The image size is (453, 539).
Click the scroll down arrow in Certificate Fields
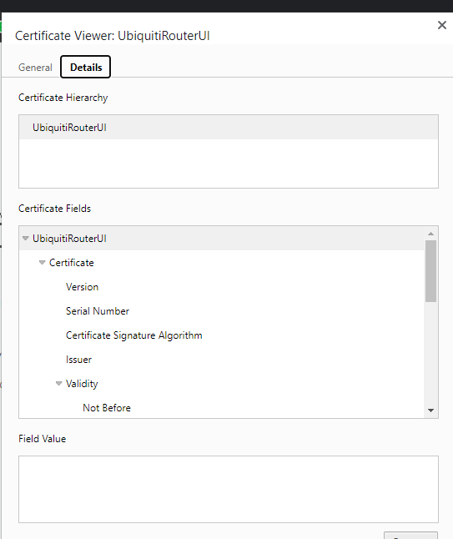coord(430,411)
